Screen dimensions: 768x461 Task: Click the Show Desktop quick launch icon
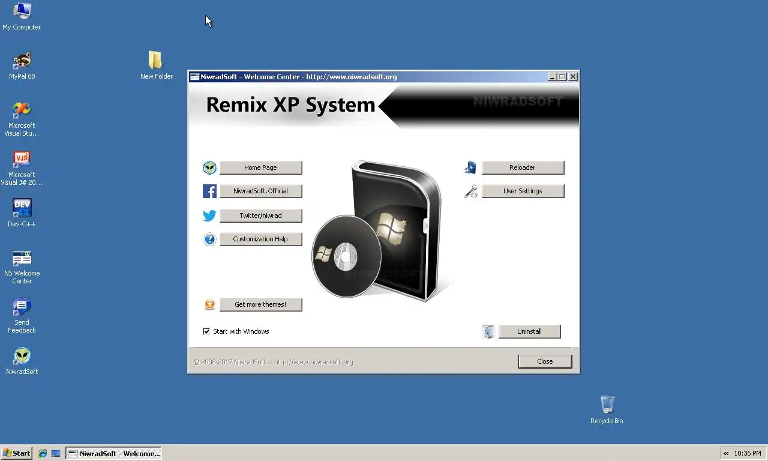(x=56, y=453)
